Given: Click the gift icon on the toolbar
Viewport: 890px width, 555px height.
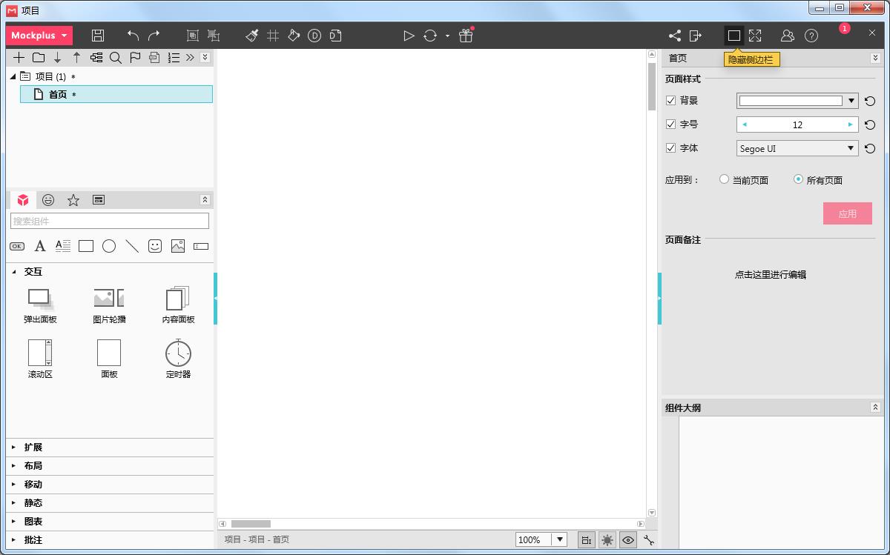Looking at the screenshot, I should pyautogui.click(x=466, y=35).
